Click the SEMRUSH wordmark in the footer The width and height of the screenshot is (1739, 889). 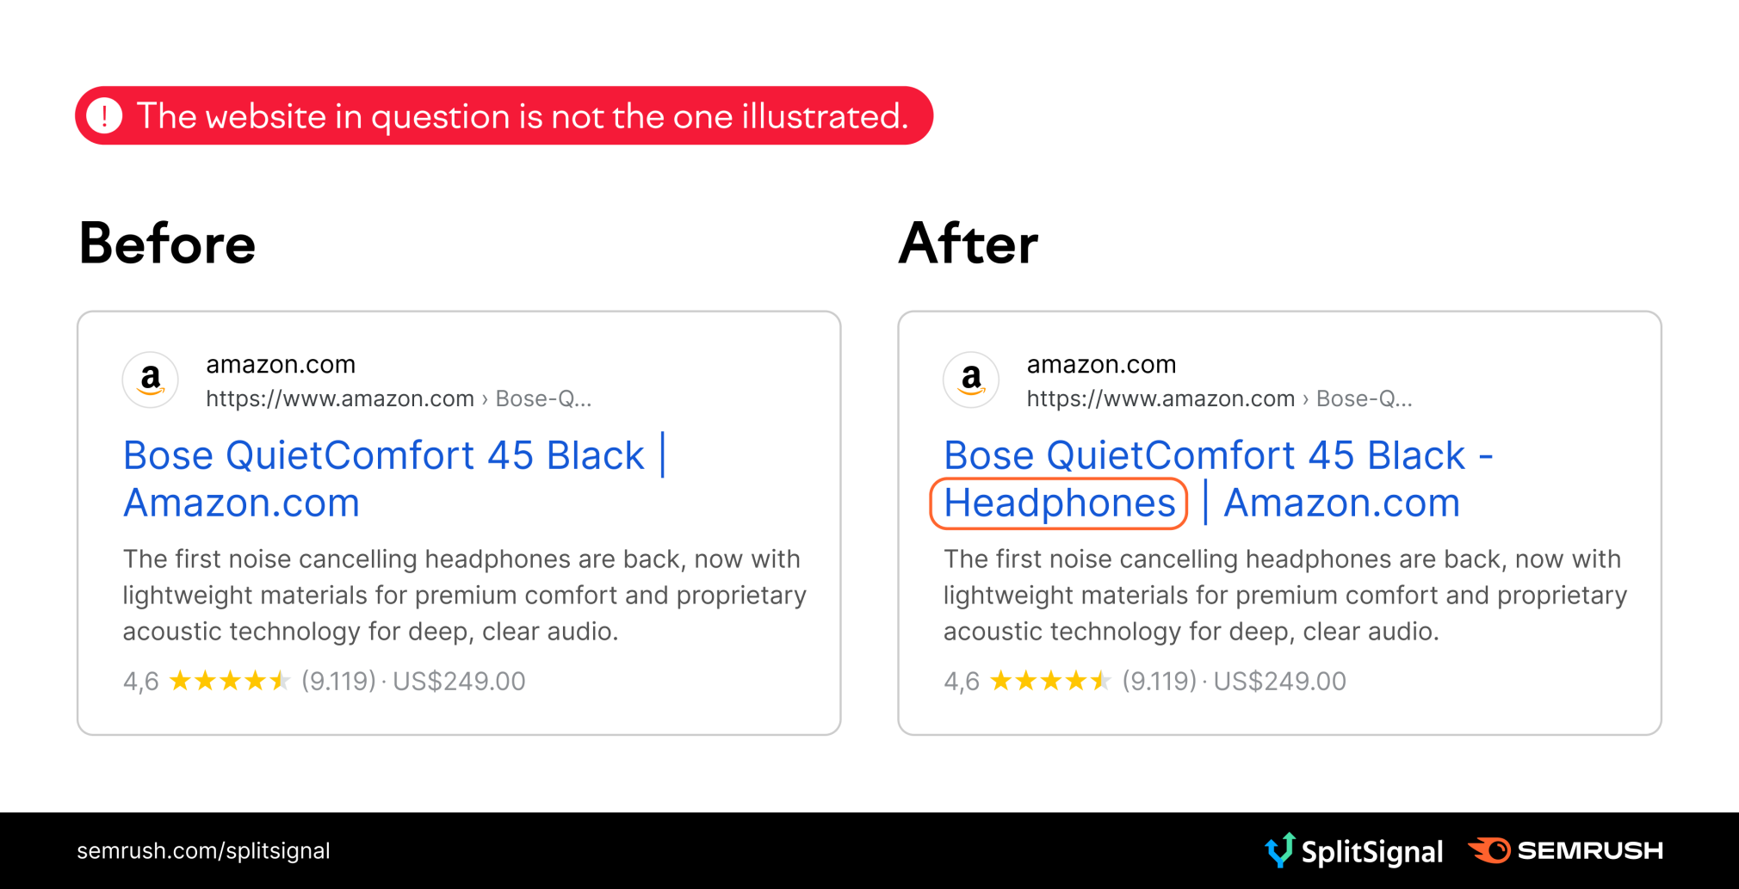pos(1589,850)
